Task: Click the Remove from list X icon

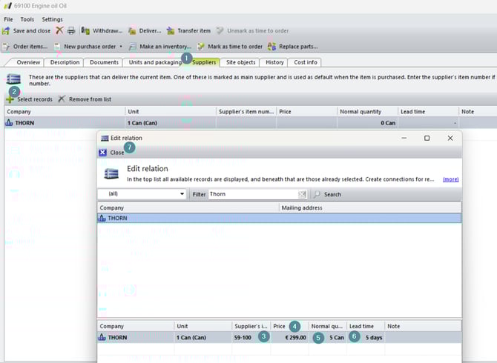Action: pyautogui.click(x=62, y=99)
